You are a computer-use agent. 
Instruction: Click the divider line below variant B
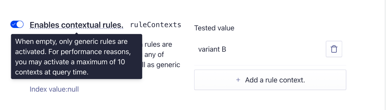coord(270,65)
